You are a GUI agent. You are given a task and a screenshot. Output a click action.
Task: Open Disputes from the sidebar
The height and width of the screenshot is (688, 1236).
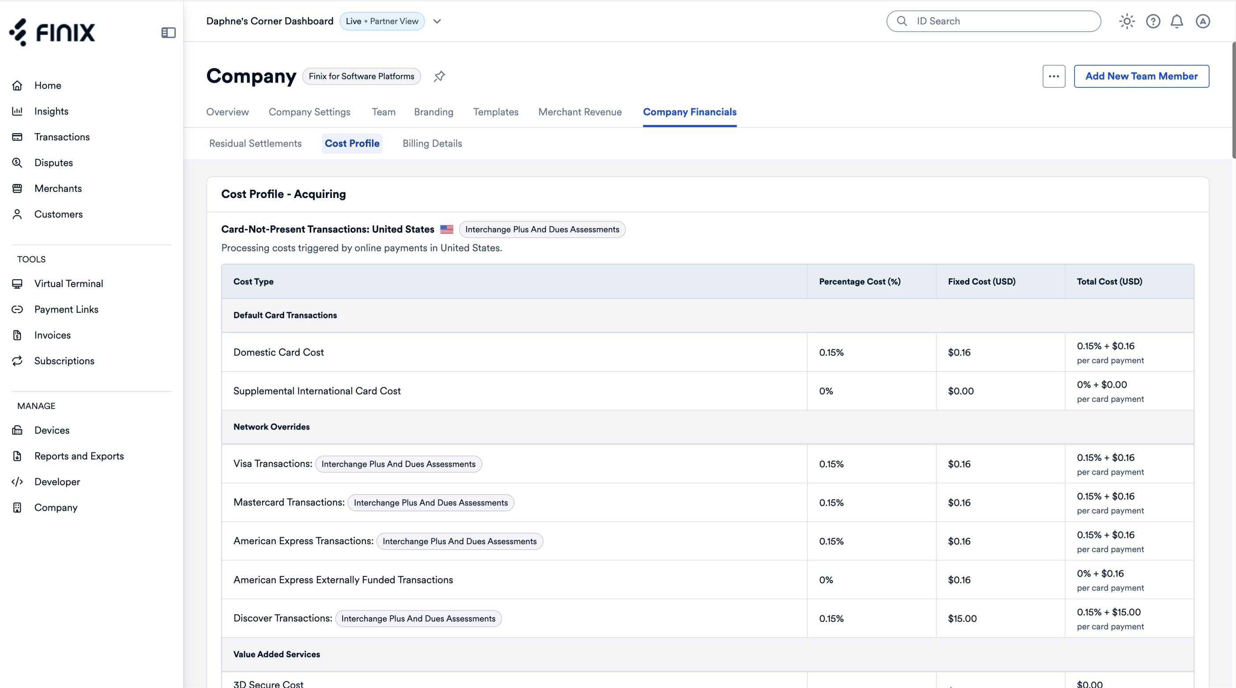click(x=54, y=163)
